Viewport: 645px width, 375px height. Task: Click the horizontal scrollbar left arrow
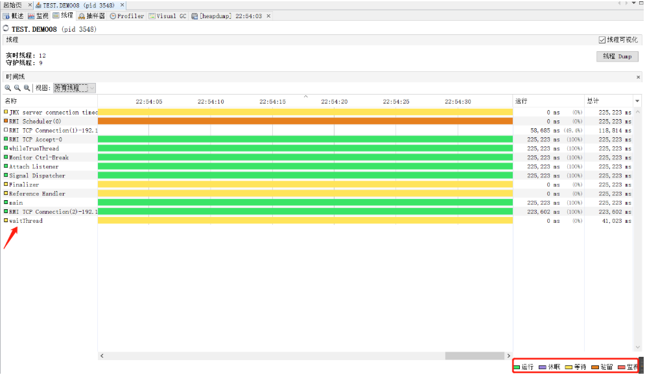[x=102, y=356]
